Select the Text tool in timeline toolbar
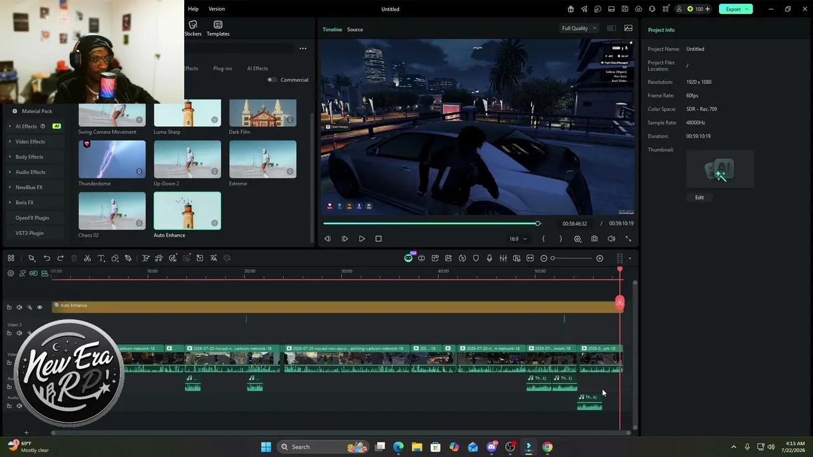The height and width of the screenshot is (457, 813). [x=101, y=258]
